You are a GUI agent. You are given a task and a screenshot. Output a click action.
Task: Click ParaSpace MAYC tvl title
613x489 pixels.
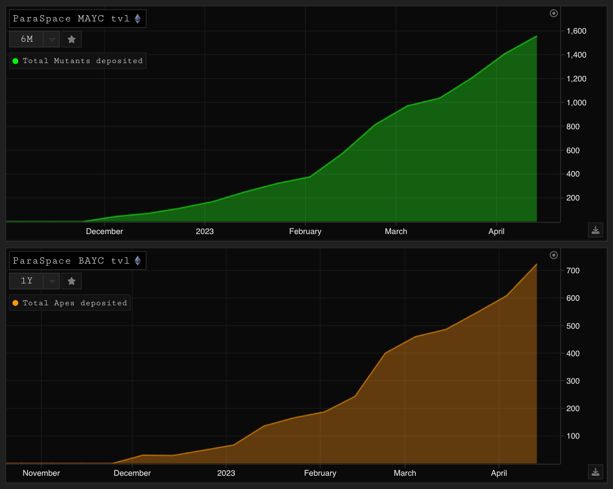[71, 19]
